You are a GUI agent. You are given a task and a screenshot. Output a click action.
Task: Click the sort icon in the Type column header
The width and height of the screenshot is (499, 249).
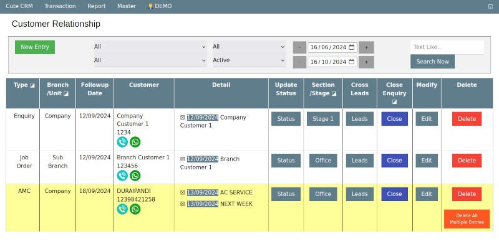point(32,85)
